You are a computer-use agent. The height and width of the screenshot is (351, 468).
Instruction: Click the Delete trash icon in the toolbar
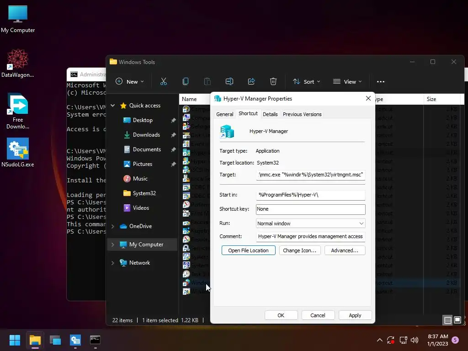273,81
